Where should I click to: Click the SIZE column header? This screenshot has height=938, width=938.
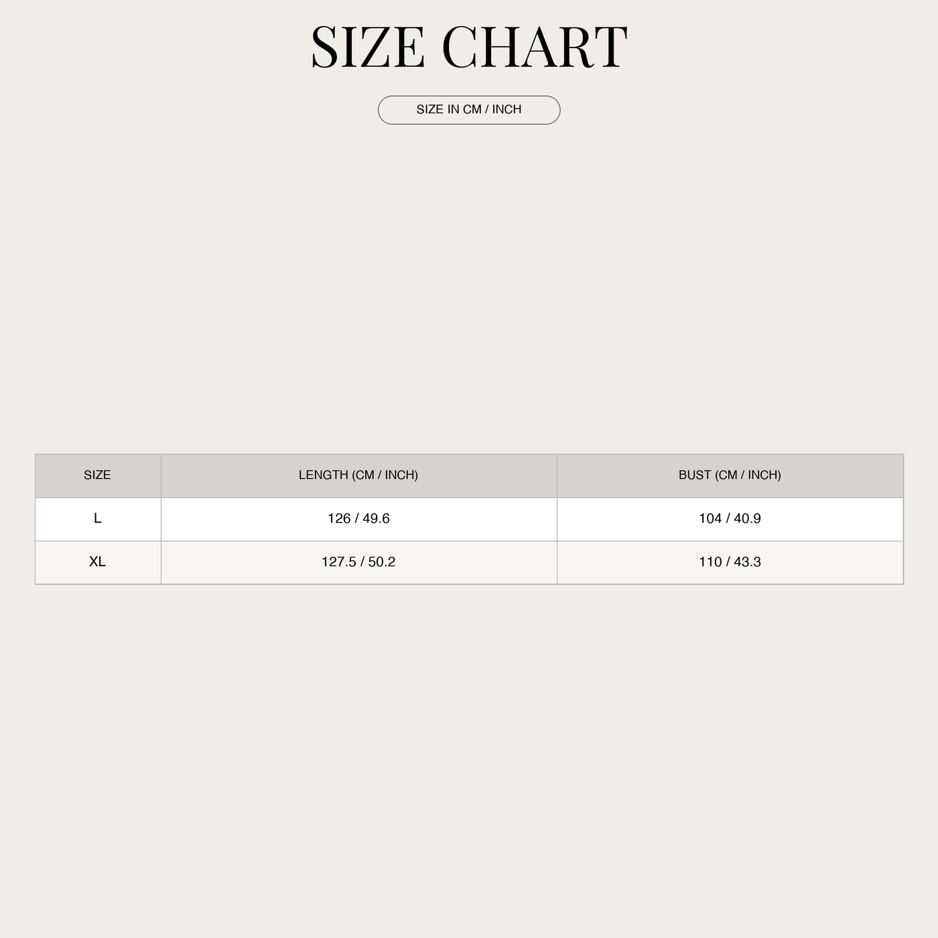98,476
